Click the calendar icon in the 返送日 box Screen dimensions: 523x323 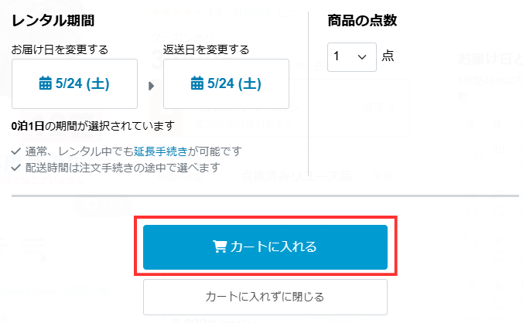click(x=197, y=83)
